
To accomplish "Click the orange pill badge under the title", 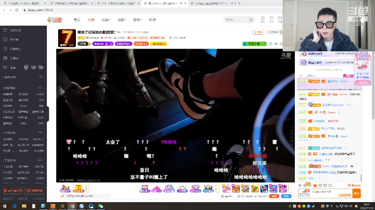I will click(x=141, y=44).
